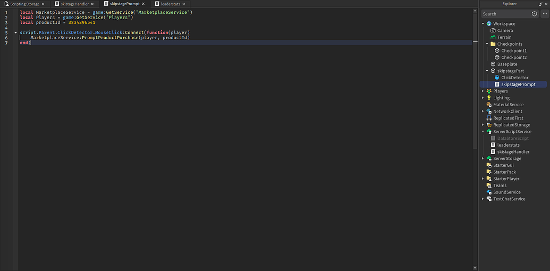This screenshot has width=550, height=271.
Task: Click the TextChatService icon
Action: (x=489, y=199)
